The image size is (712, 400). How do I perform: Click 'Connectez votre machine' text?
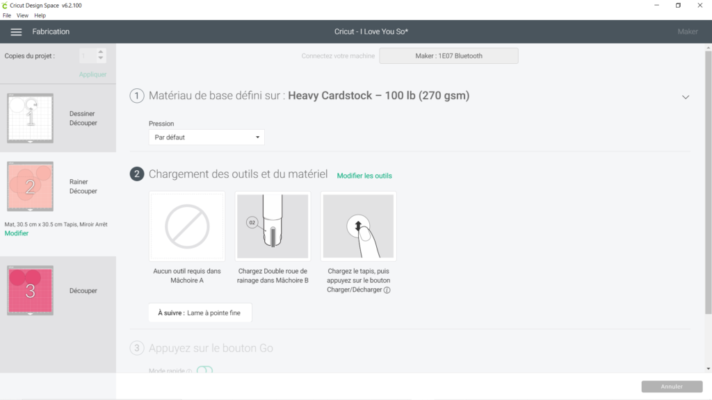point(338,56)
